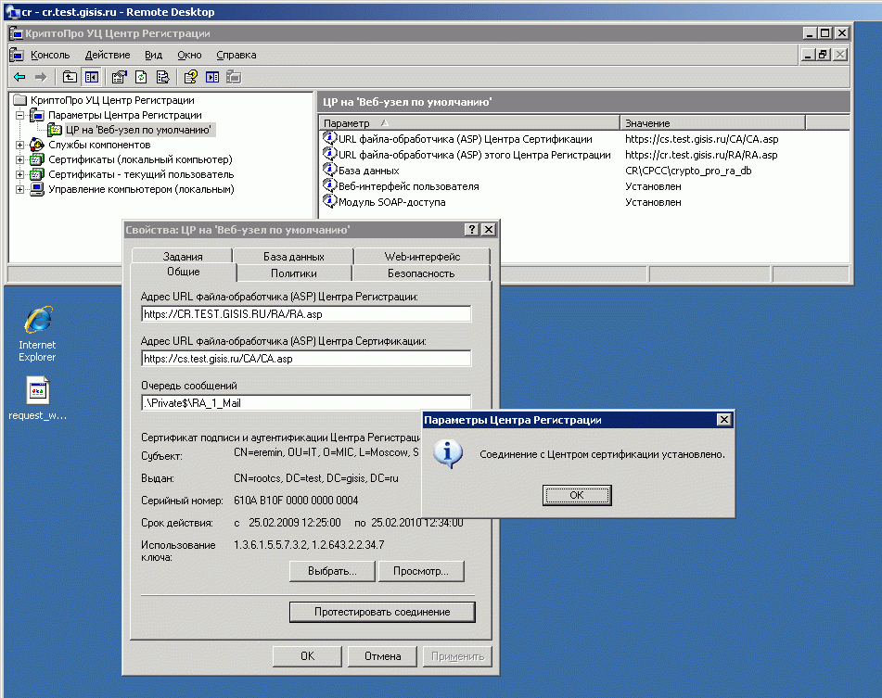The height and width of the screenshot is (698, 882).
Task: Expand Сертификаты - текущий пользователь node
Action: click(19, 175)
